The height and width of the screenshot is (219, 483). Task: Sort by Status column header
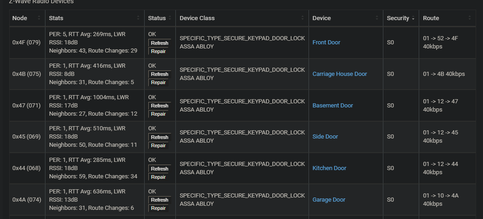pyautogui.click(x=157, y=18)
